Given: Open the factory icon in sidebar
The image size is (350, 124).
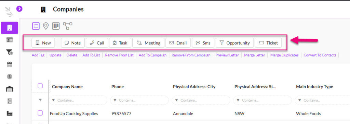Looking at the screenshot, I should point(9,113).
